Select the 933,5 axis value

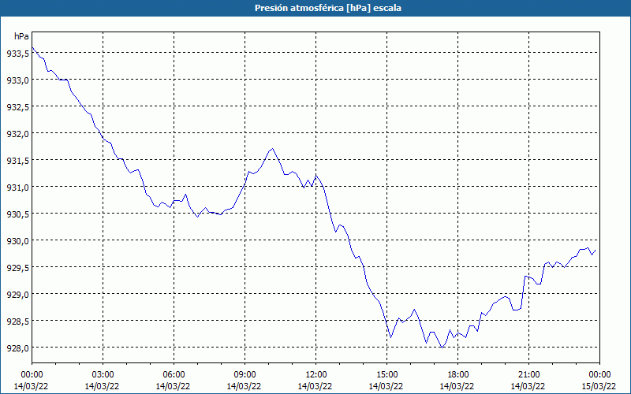pyautogui.click(x=17, y=54)
